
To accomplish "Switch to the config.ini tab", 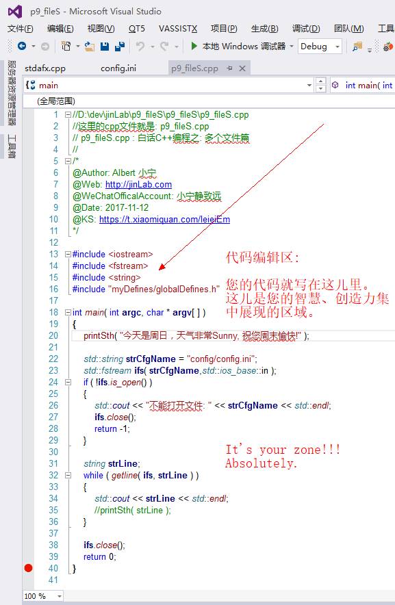I will [x=118, y=68].
